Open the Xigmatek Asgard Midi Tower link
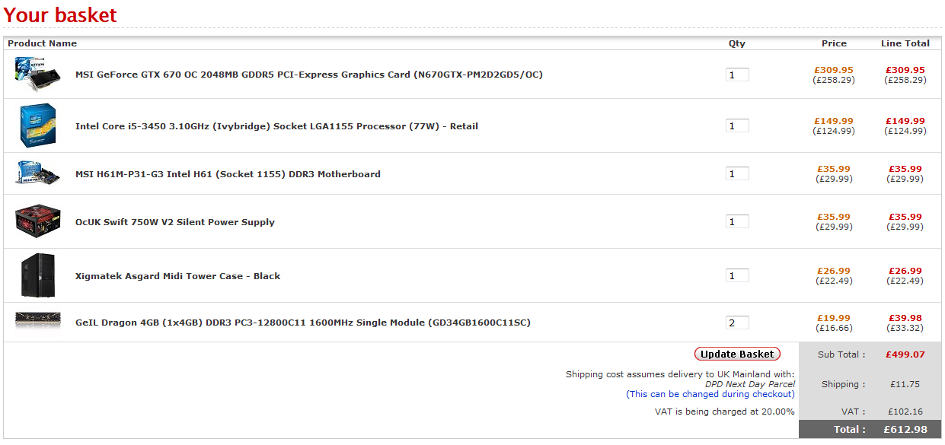 [177, 276]
